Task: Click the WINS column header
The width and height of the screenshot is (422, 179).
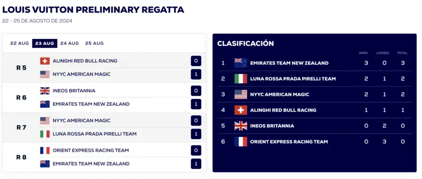Action: click(x=363, y=53)
